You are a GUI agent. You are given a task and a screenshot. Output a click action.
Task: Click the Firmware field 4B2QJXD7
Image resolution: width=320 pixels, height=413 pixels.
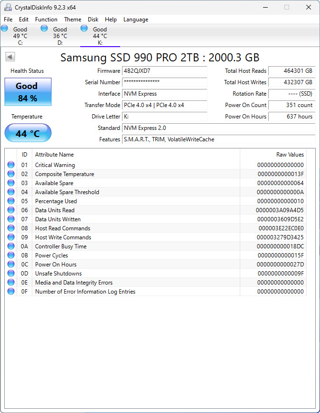[164, 71]
